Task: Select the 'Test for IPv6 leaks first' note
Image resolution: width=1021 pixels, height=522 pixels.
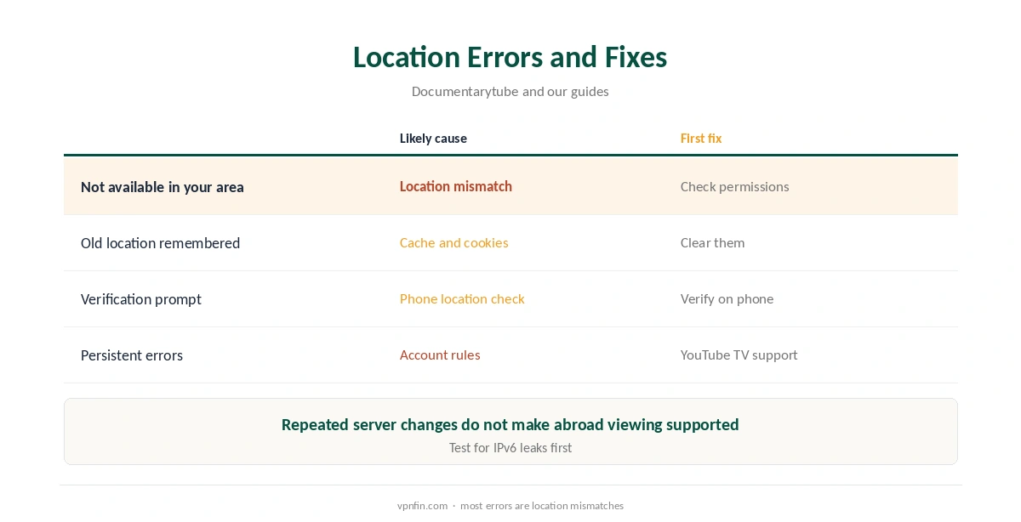Action: 510,448
